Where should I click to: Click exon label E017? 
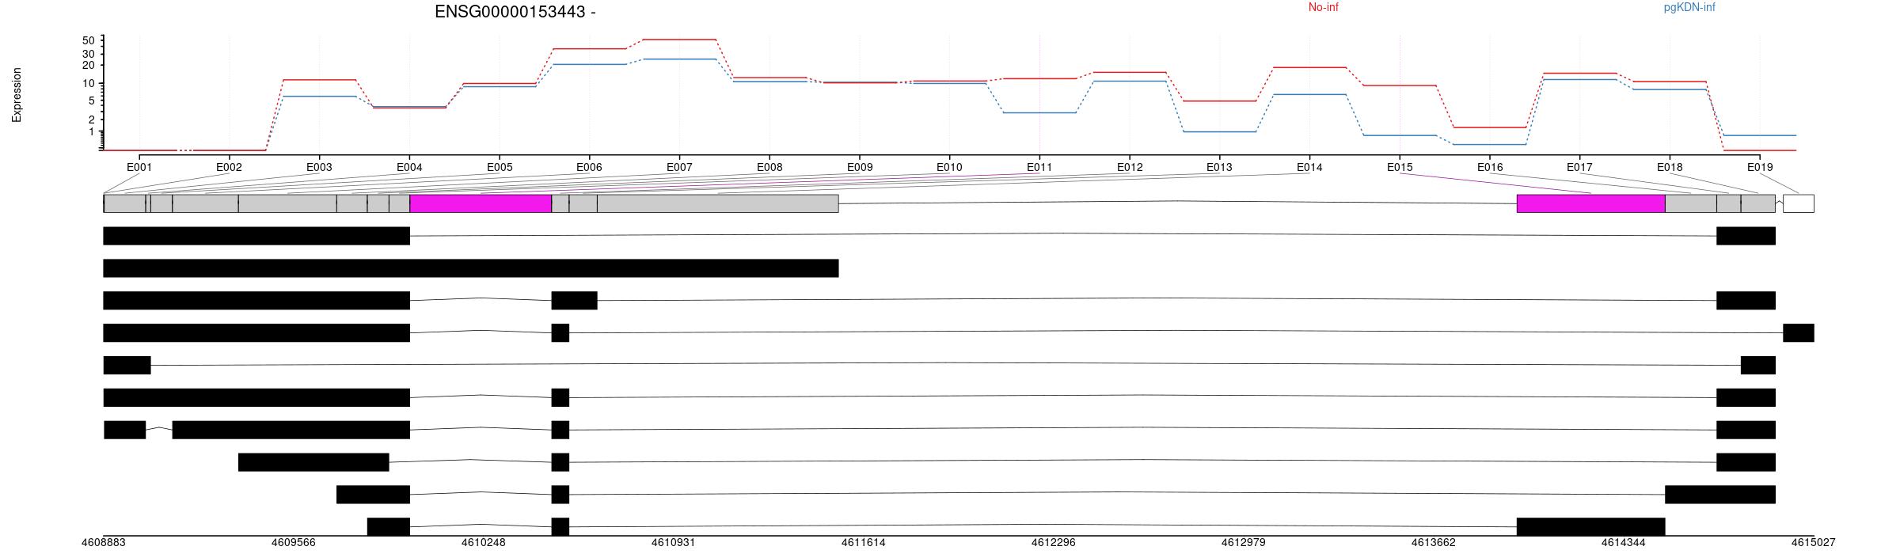pos(1579,168)
